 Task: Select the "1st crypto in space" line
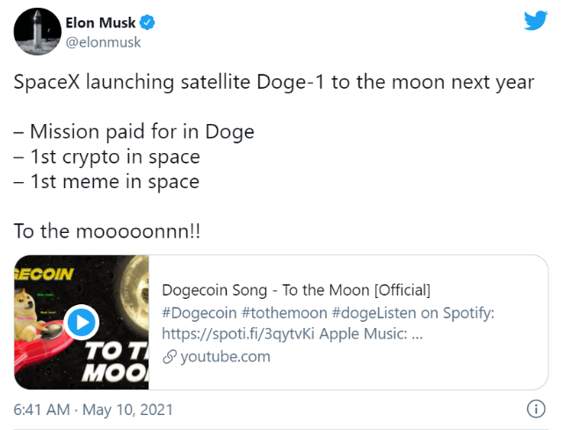point(106,157)
